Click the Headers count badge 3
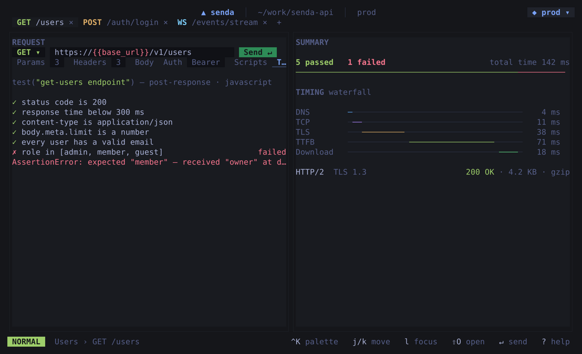582x354 pixels. click(x=118, y=63)
